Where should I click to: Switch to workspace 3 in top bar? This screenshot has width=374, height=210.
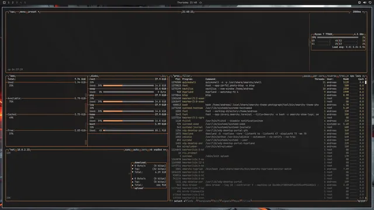point(17,2)
